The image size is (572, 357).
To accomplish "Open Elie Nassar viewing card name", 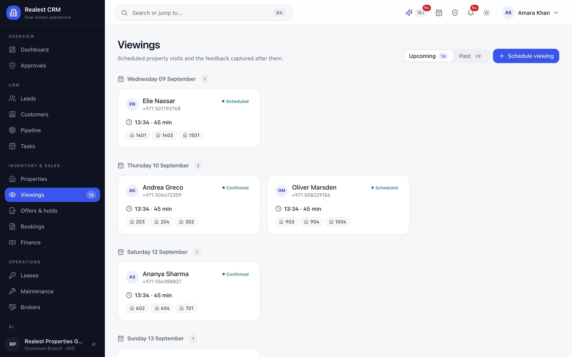I will 159,101.
